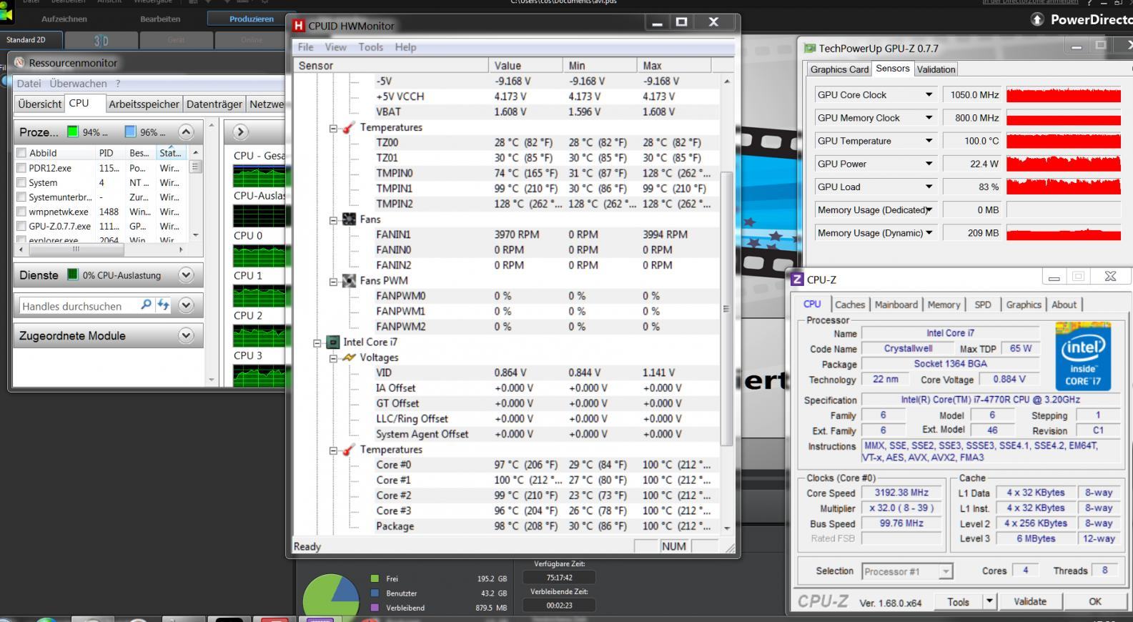1133x622 pixels.
Task: Collapse the Fans node in HWMonitor
Action: pos(333,220)
